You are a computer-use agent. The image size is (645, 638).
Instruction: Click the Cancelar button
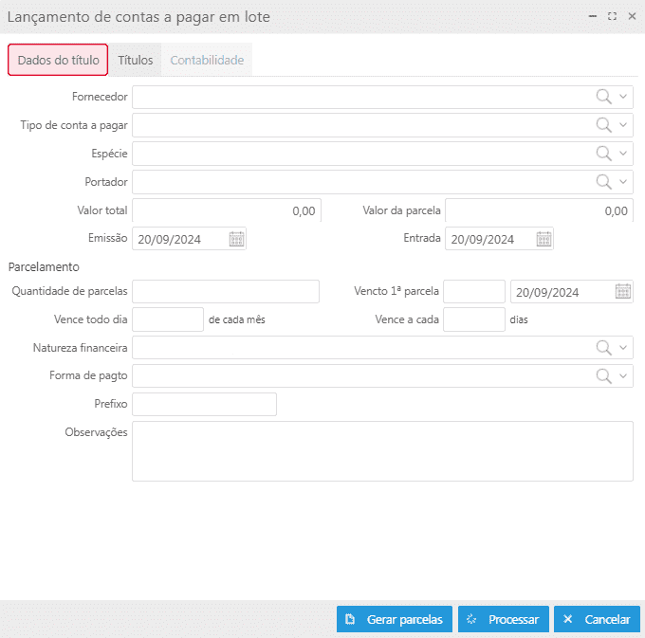[597, 619]
